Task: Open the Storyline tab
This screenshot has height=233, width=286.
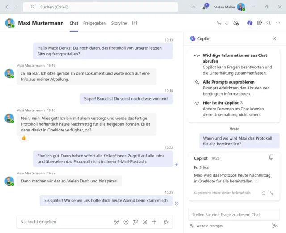Action: 119,23
